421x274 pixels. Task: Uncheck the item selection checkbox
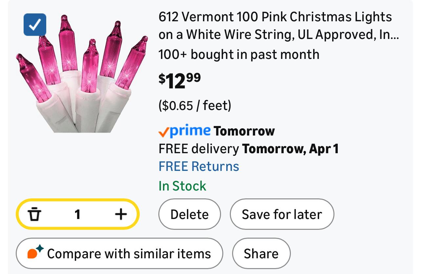pyautogui.click(x=35, y=25)
